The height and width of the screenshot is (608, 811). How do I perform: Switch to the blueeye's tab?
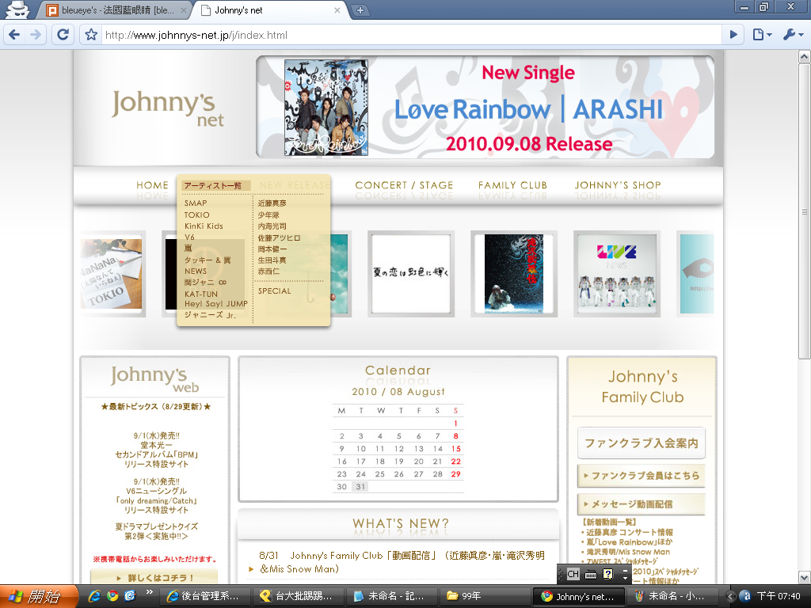(x=114, y=9)
